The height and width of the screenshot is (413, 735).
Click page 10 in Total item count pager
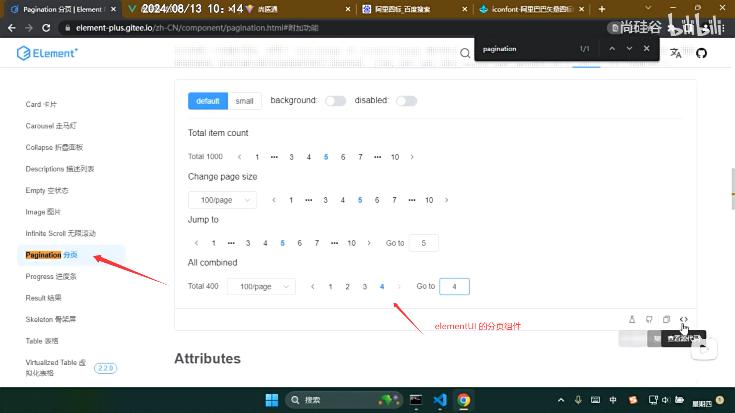(x=395, y=157)
